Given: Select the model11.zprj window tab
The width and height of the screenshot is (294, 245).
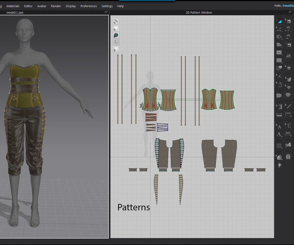Looking at the screenshot, I should click(x=15, y=13).
